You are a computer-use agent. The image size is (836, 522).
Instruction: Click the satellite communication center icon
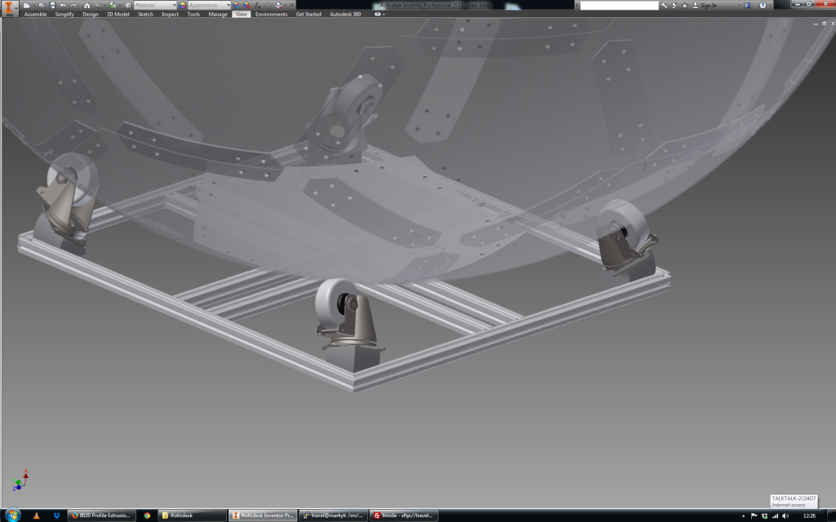tap(674, 6)
